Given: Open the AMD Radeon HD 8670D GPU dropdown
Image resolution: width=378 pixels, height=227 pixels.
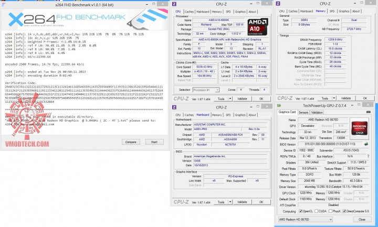Looking at the screenshot, I should [x=306, y=219].
